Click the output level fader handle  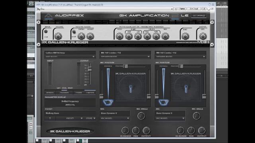[90, 69]
